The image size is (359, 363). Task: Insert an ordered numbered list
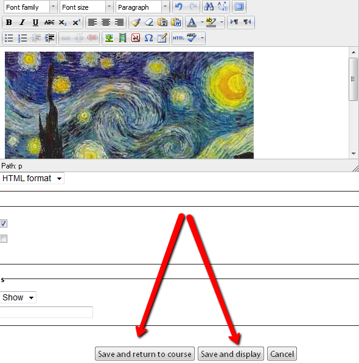(x=23, y=38)
